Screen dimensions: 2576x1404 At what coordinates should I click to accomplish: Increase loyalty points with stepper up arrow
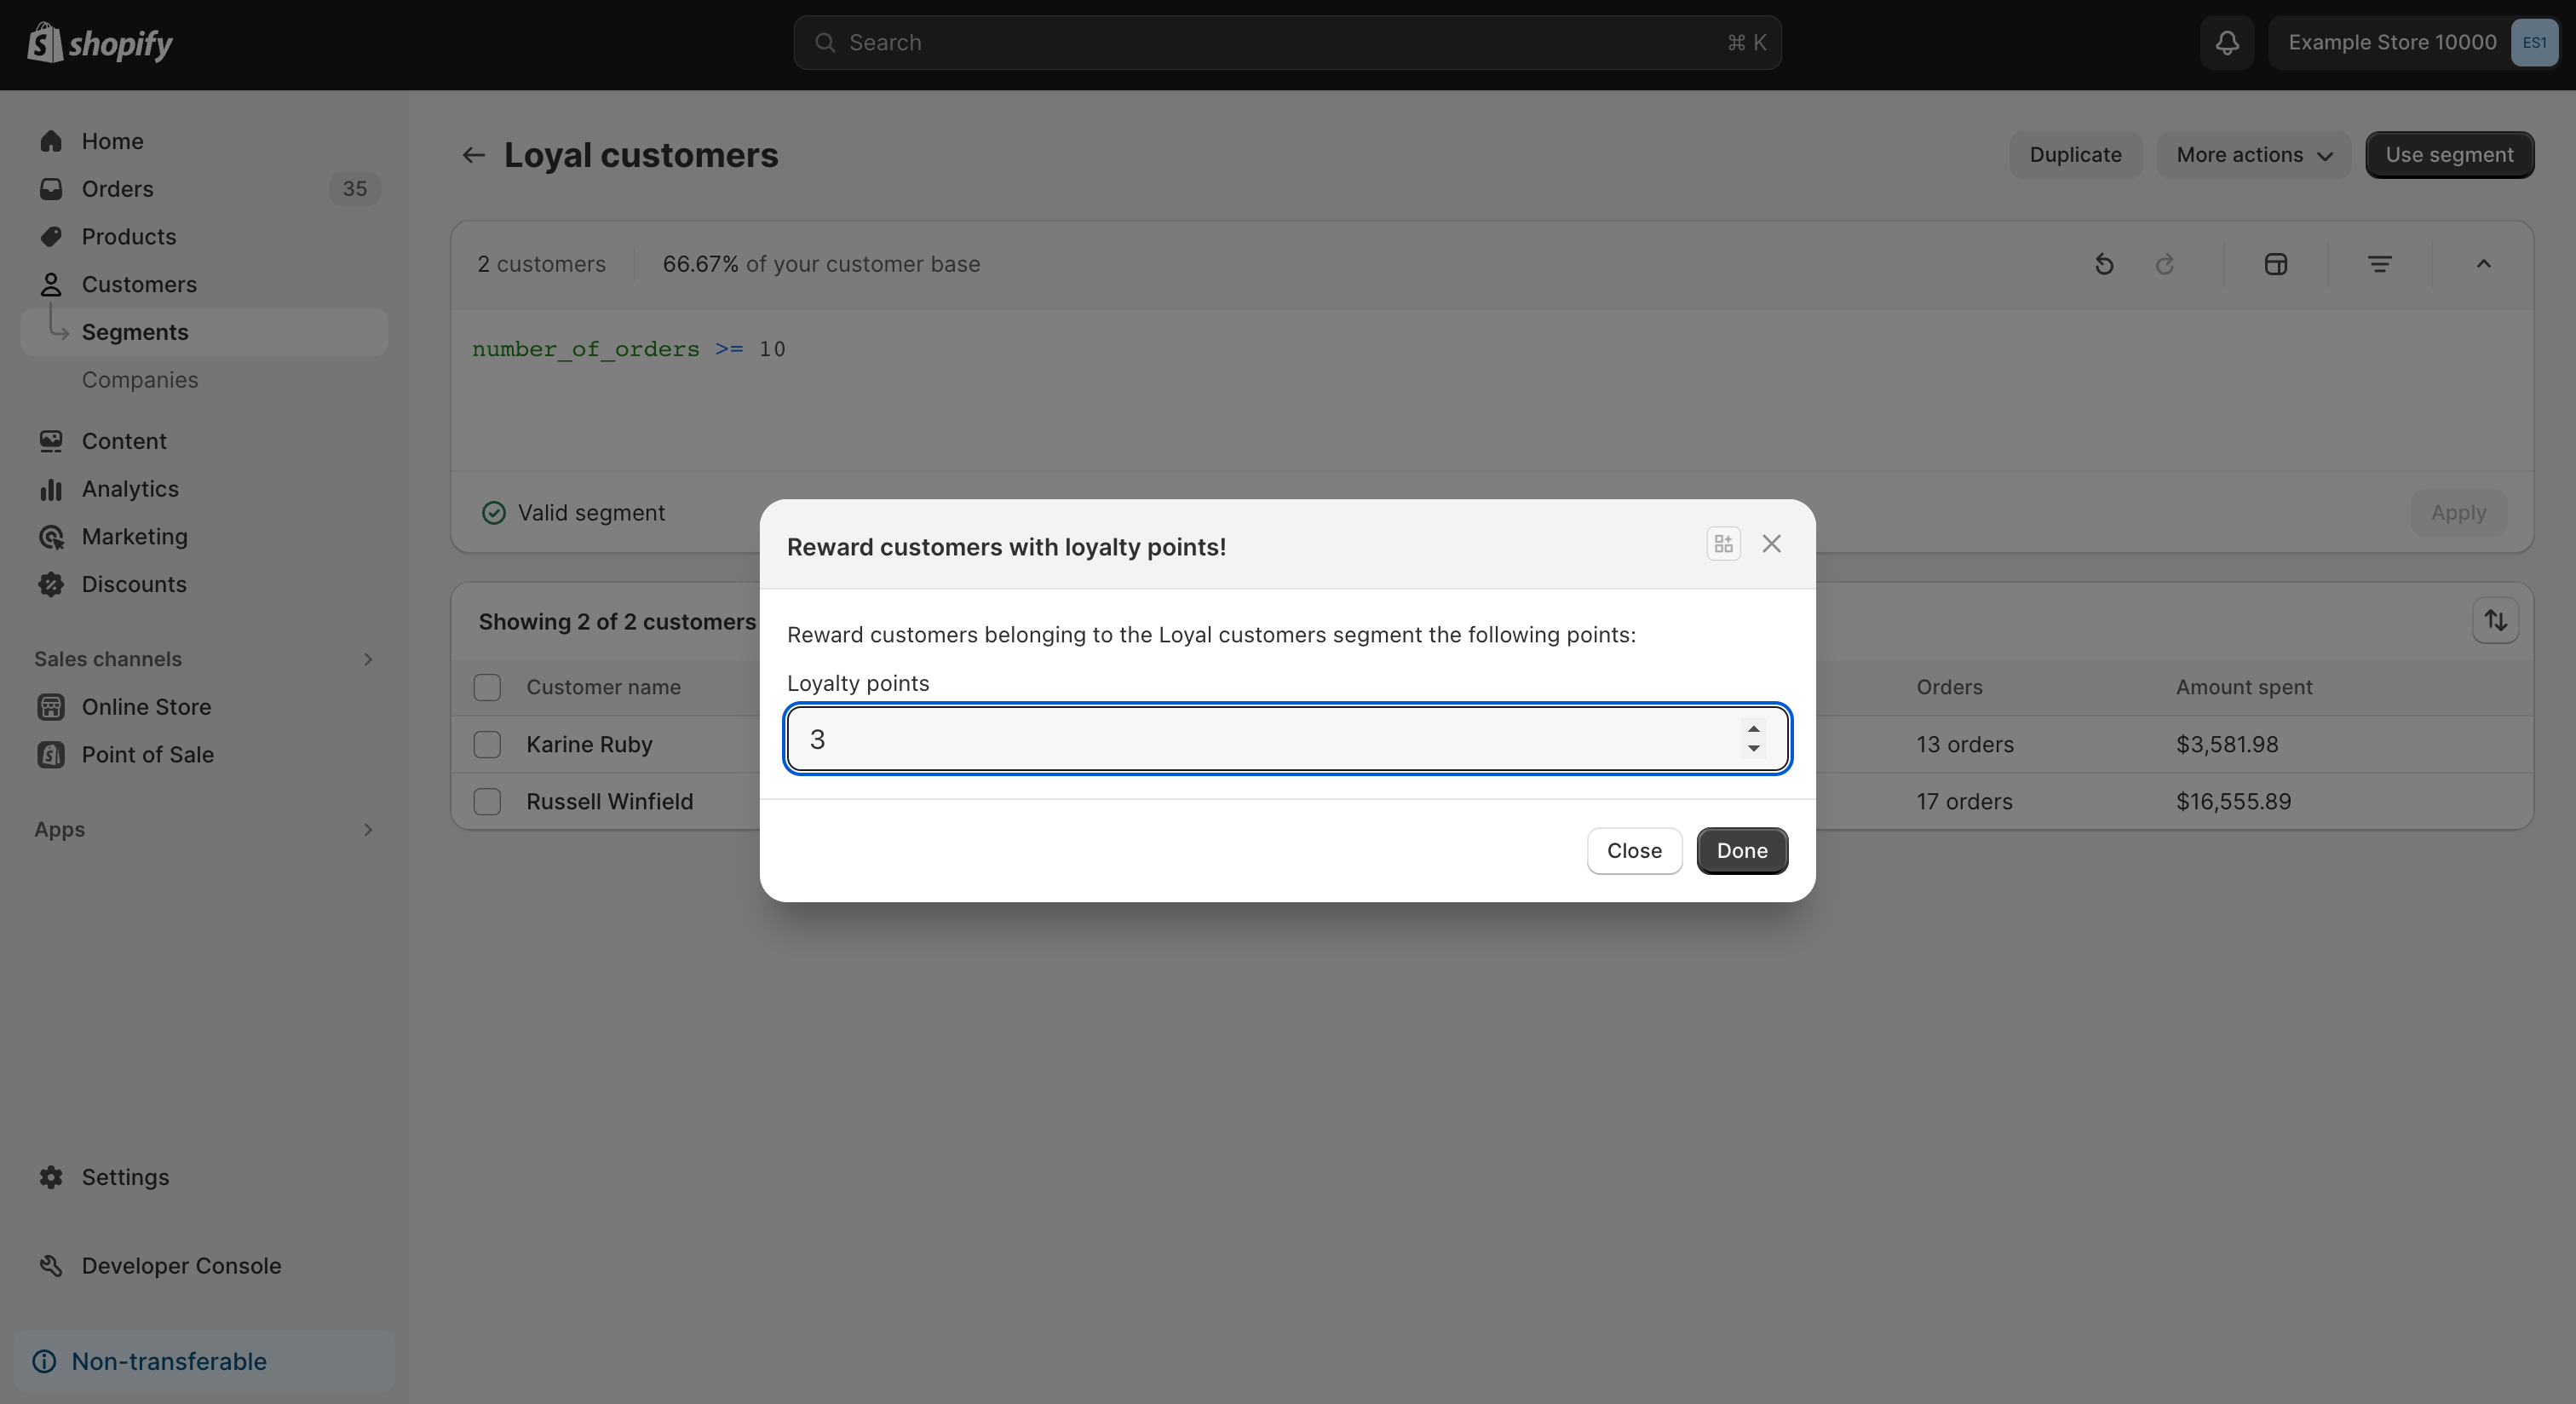tap(1753, 729)
